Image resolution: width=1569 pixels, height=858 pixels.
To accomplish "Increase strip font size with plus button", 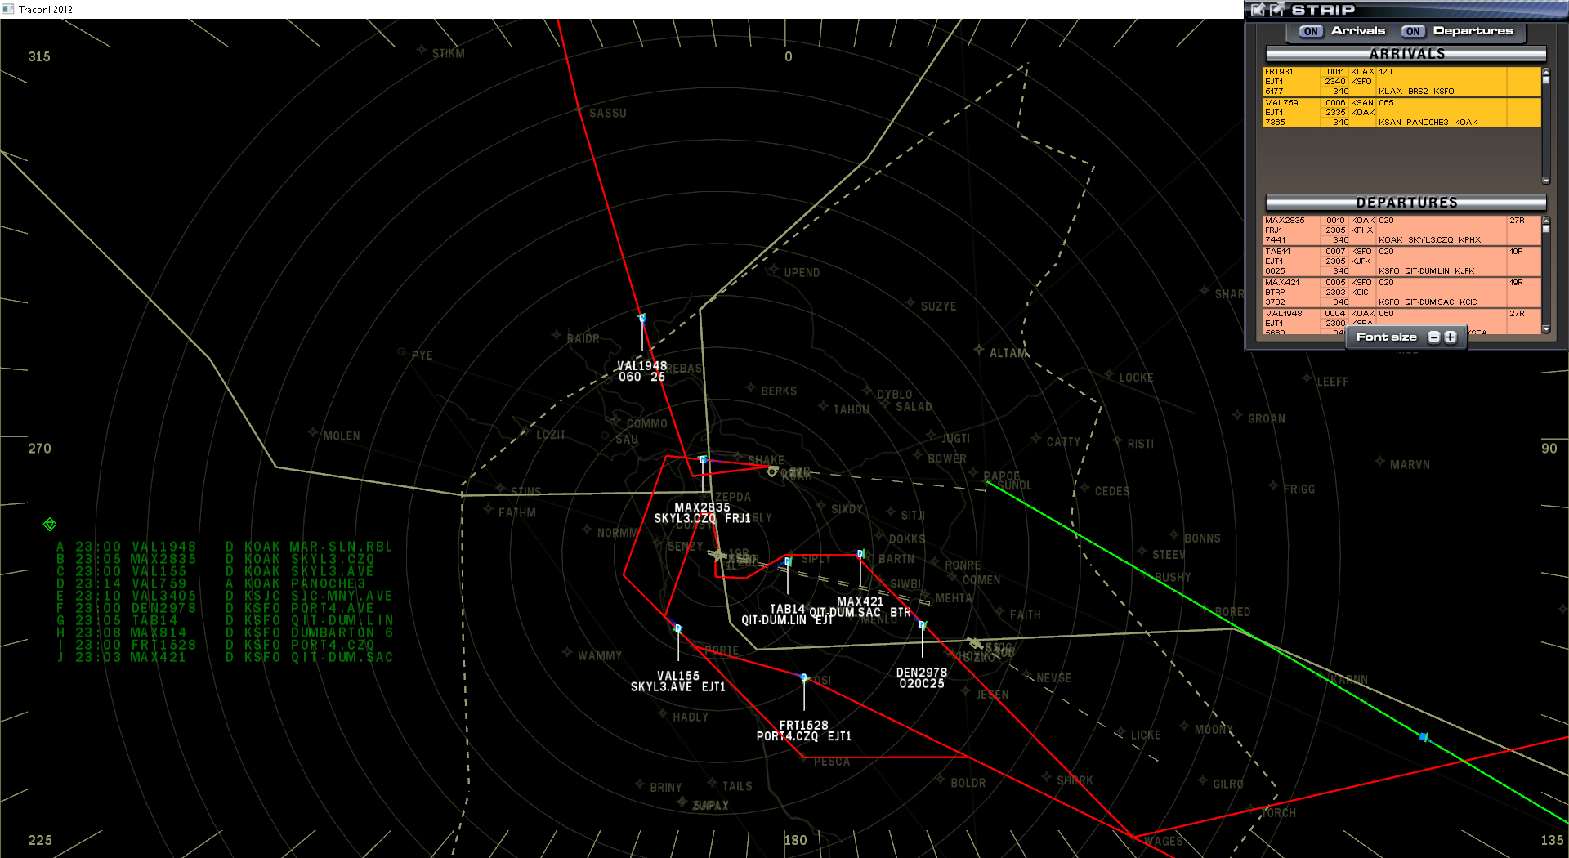I will tap(1451, 337).
